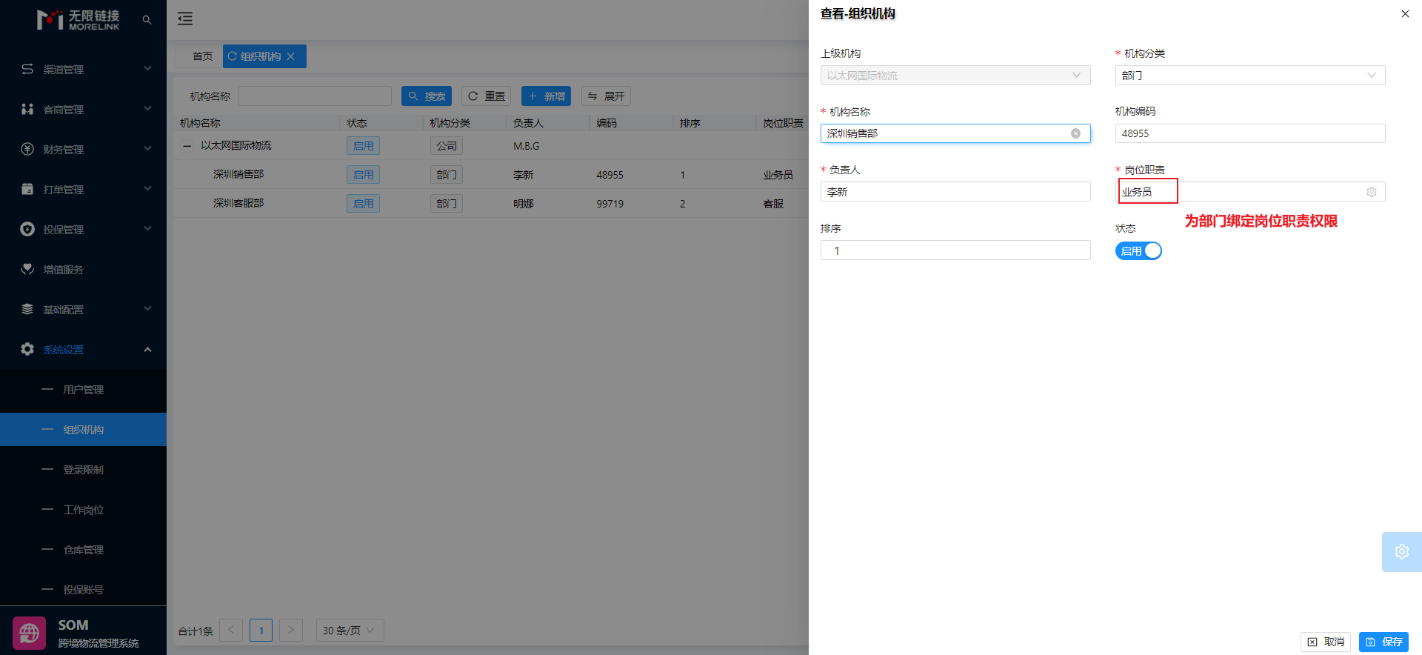This screenshot has width=1422, height=655.
Task: Select the 组织机构 menu item
Action: (83, 430)
